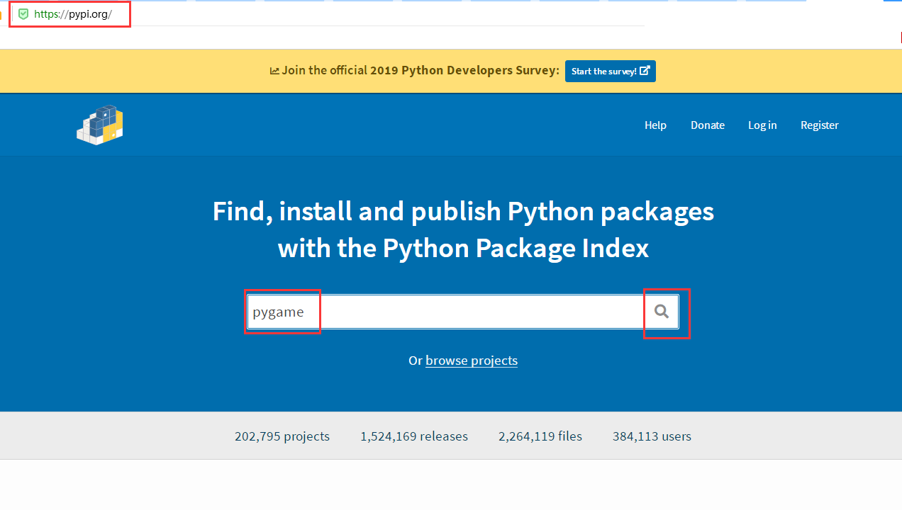Open the Register page
902x510 pixels.
(x=819, y=125)
